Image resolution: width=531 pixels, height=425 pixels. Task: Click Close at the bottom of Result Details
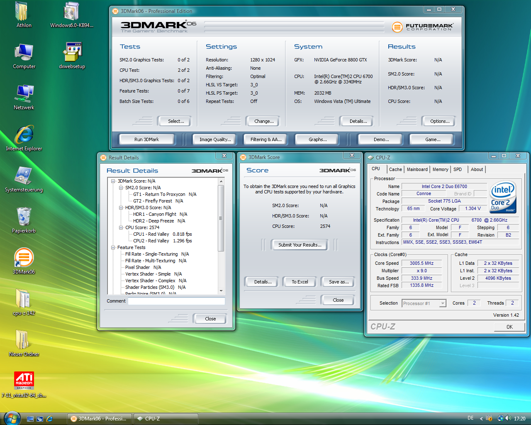(x=210, y=319)
